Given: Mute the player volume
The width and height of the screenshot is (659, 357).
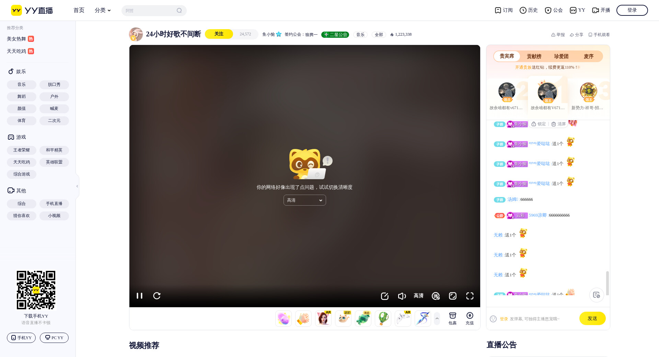Looking at the screenshot, I should coord(402,296).
